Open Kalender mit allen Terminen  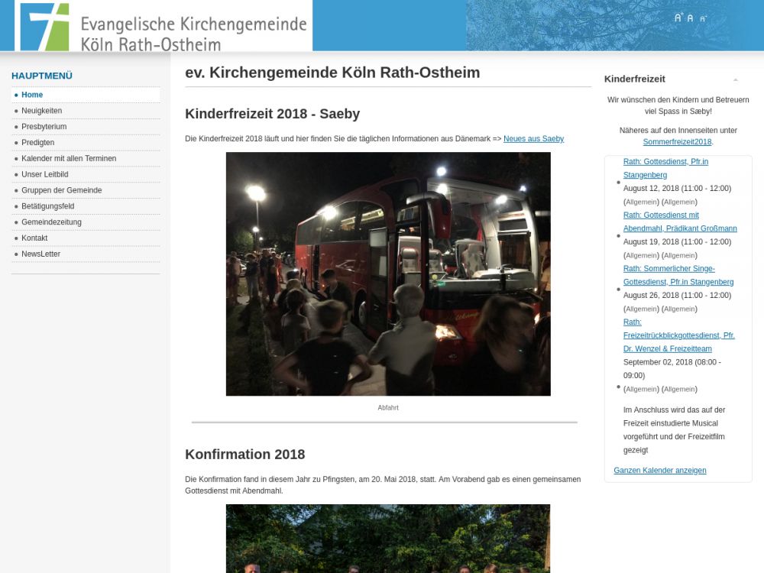click(69, 159)
